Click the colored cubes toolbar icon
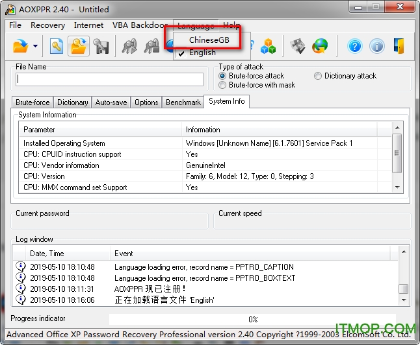The height and width of the screenshot is (345, 420). 269,45
